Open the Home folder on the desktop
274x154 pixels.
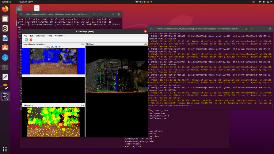pos(19,8)
